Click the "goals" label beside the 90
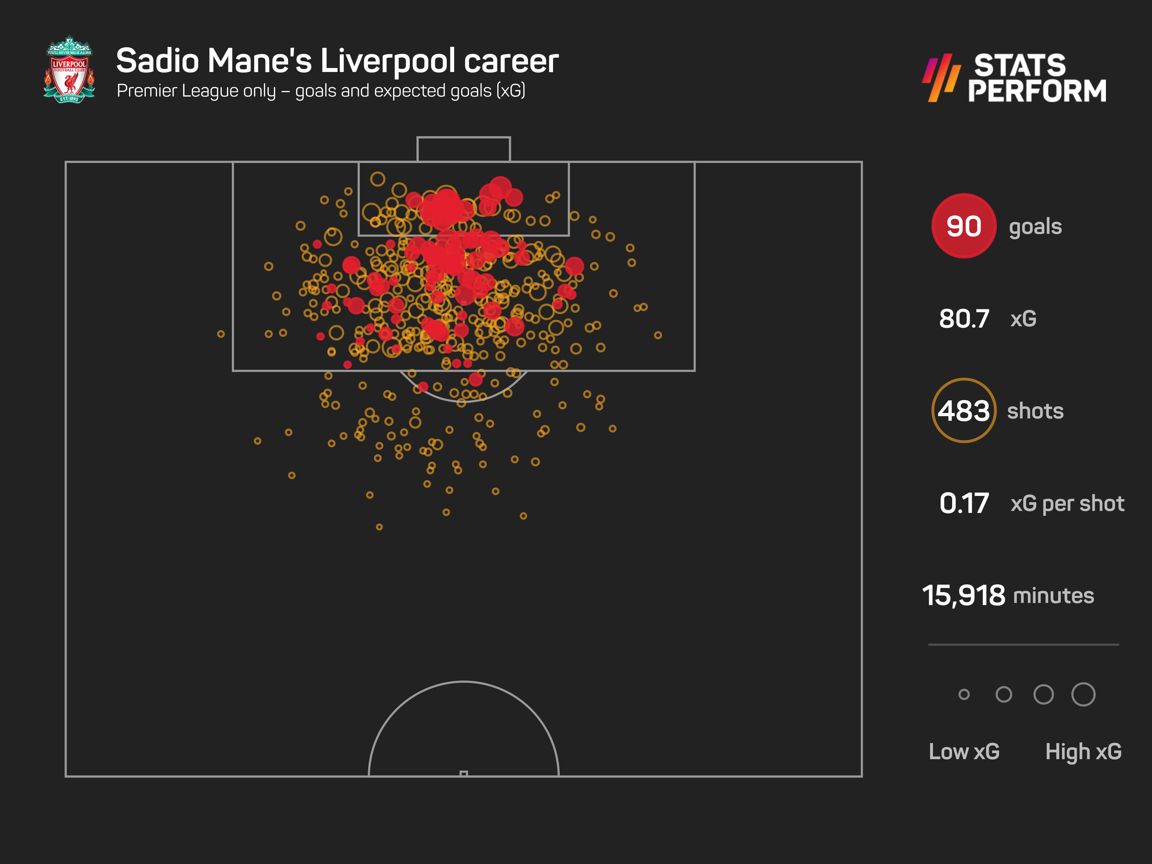Screen dimensions: 1152x864 pyautogui.click(x=1035, y=227)
